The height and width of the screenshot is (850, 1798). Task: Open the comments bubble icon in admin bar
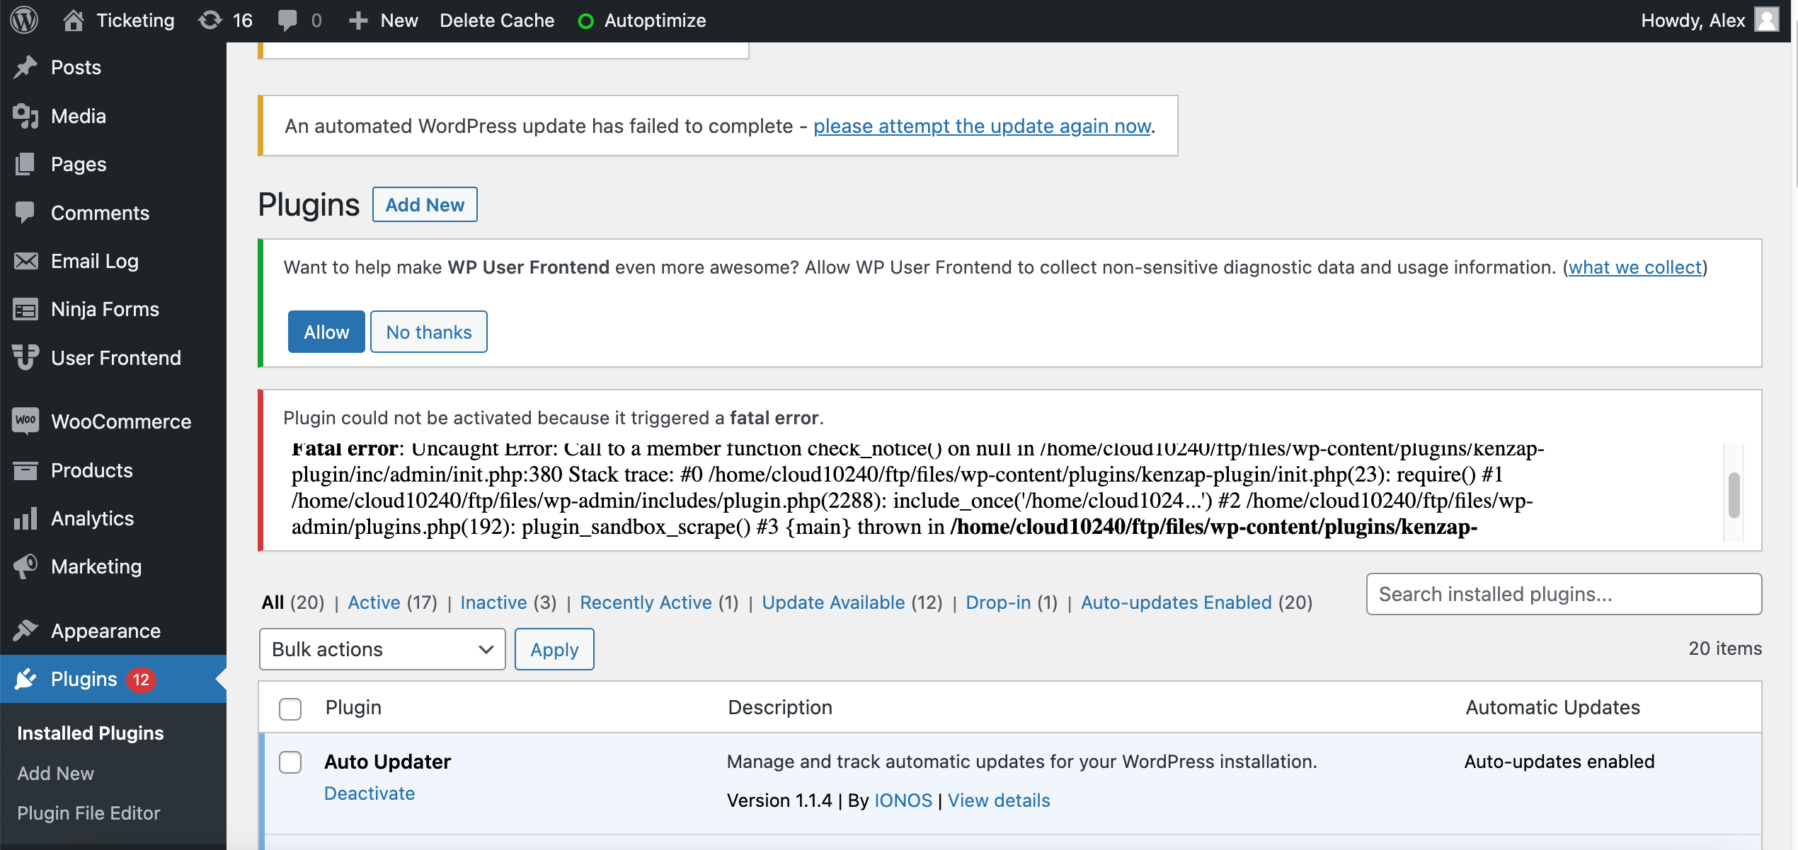[x=287, y=20]
